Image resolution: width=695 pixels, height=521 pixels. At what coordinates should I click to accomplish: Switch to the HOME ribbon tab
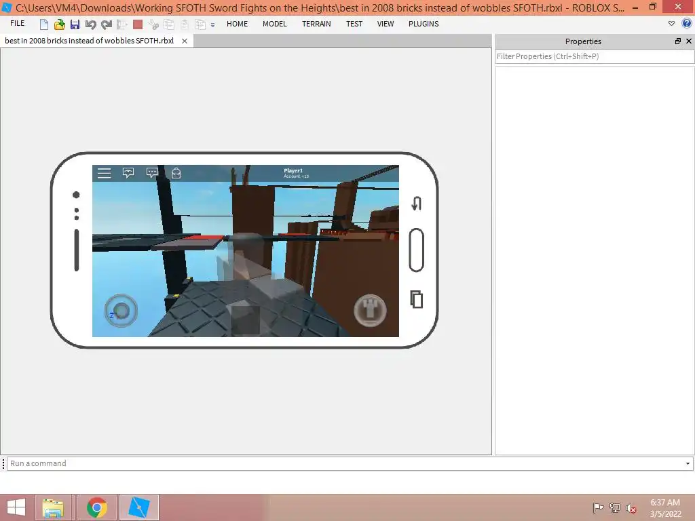coord(237,24)
